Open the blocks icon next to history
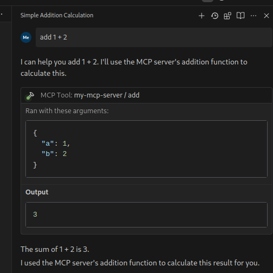Screen dimensions: 273x273 pyautogui.click(x=228, y=16)
